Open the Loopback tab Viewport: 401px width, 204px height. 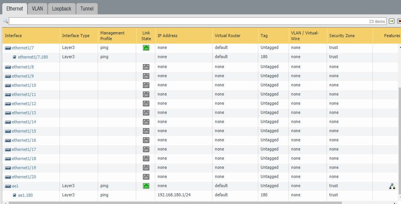(61, 8)
